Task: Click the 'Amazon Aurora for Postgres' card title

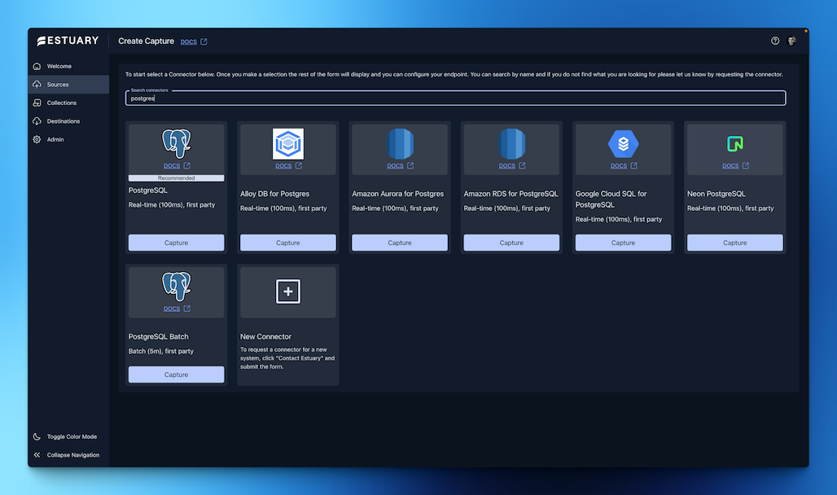Action: click(x=397, y=194)
